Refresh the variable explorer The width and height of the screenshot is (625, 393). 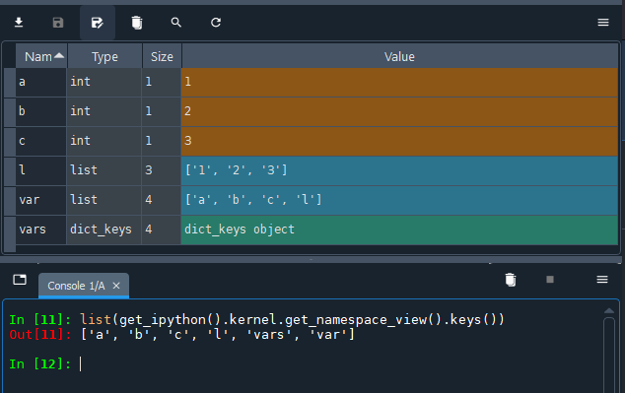click(x=216, y=23)
